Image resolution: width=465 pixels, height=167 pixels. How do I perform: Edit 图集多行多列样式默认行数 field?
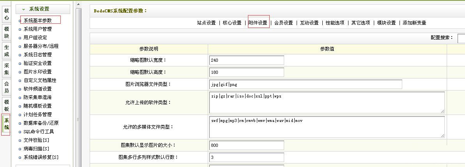[x=246, y=157]
